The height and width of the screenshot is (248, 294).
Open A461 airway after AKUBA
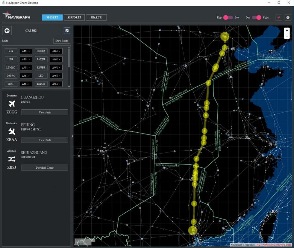(x=56, y=68)
